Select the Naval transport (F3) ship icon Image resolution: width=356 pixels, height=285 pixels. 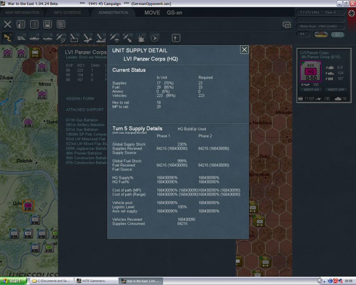(34, 38)
